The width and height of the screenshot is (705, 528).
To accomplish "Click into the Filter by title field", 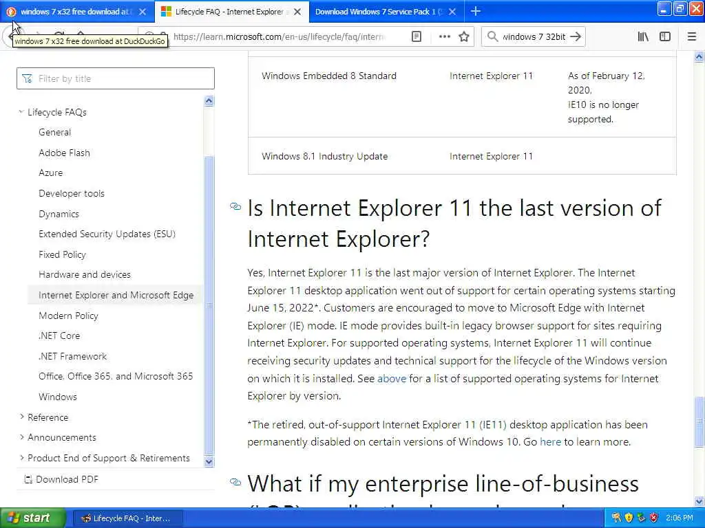I will [x=116, y=78].
